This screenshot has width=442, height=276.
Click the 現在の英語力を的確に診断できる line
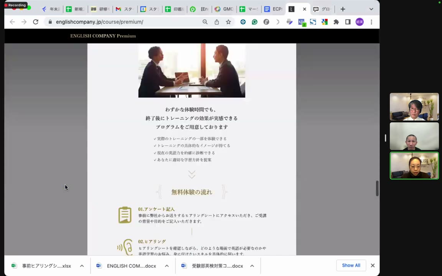[184, 153]
